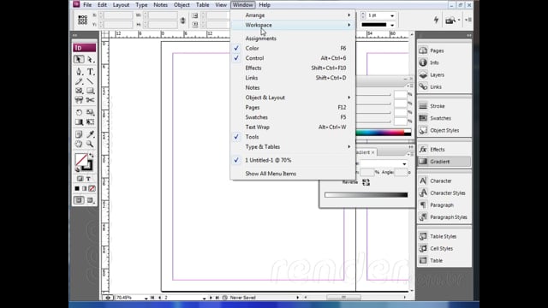Viewport: 548px width, 308px height.
Task: Open the Table menu
Action: [x=202, y=5]
